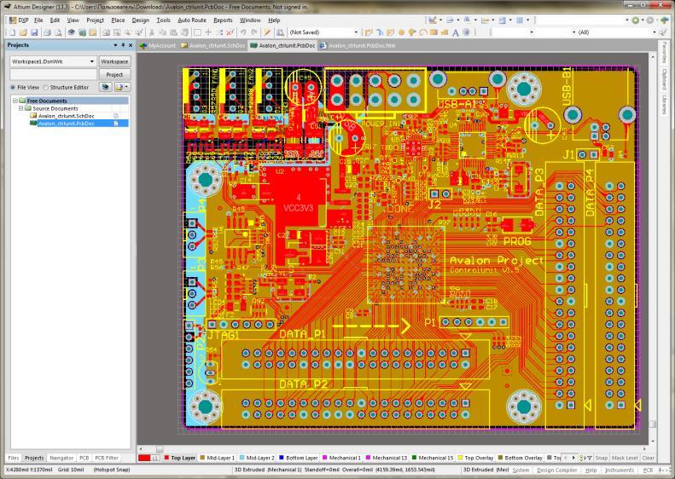
Task: Click the Save floppy disk icon
Action: [x=34, y=32]
